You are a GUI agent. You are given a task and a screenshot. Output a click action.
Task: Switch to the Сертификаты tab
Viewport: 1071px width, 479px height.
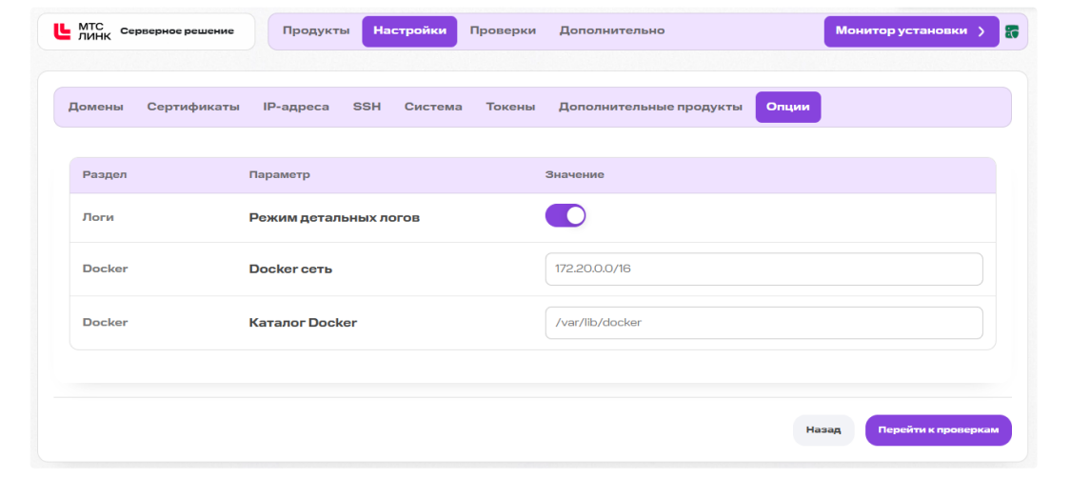193,108
